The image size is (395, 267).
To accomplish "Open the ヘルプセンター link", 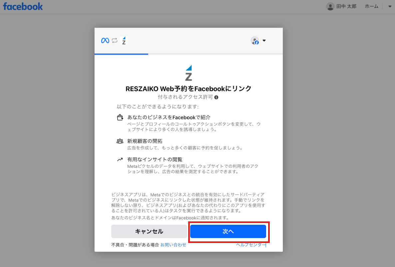I will [x=251, y=245].
